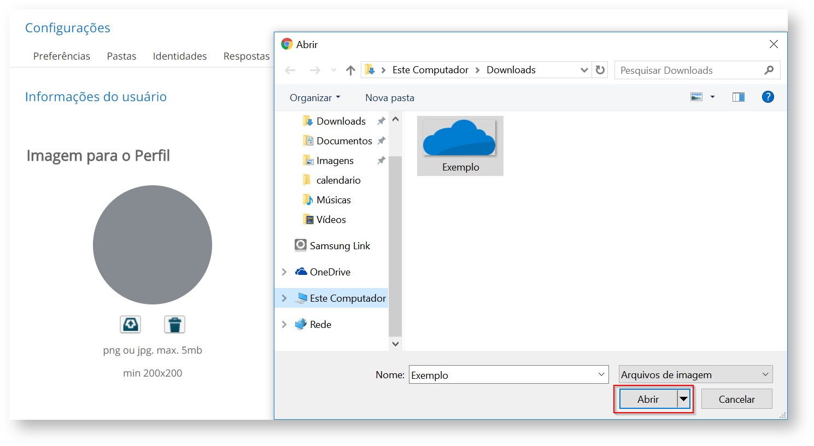Expand the Rede tree node

(x=284, y=325)
